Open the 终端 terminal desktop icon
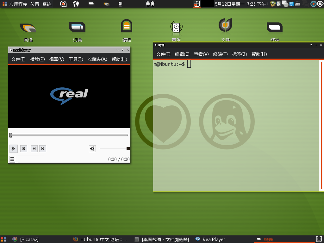The width and height of the screenshot is (324, 243). 275,27
